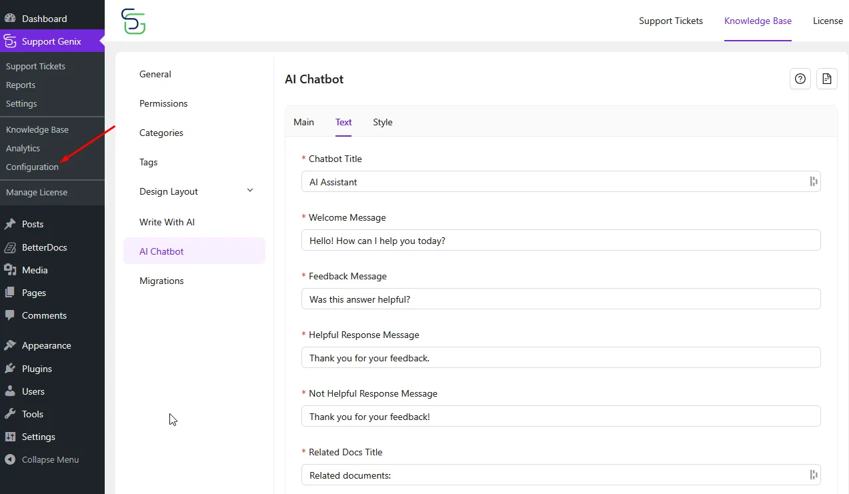Open the Plugins menu in sidebar
Image resolution: width=849 pixels, height=494 pixels.
coord(37,369)
